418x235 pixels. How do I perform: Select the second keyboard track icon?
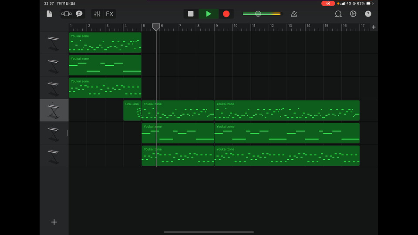point(54,66)
